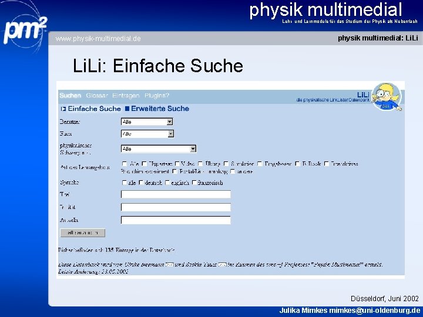Switch to Erweiterte Suche
Screen dimensions: 423x317
160,109
